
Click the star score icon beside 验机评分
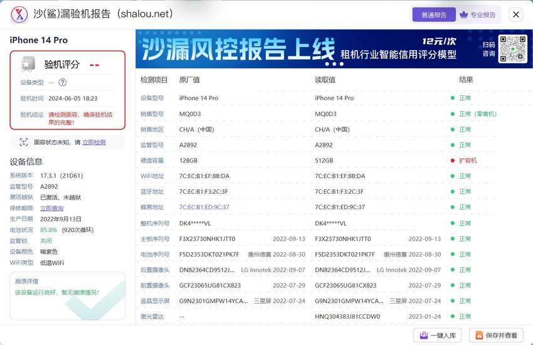pos(28,64)
